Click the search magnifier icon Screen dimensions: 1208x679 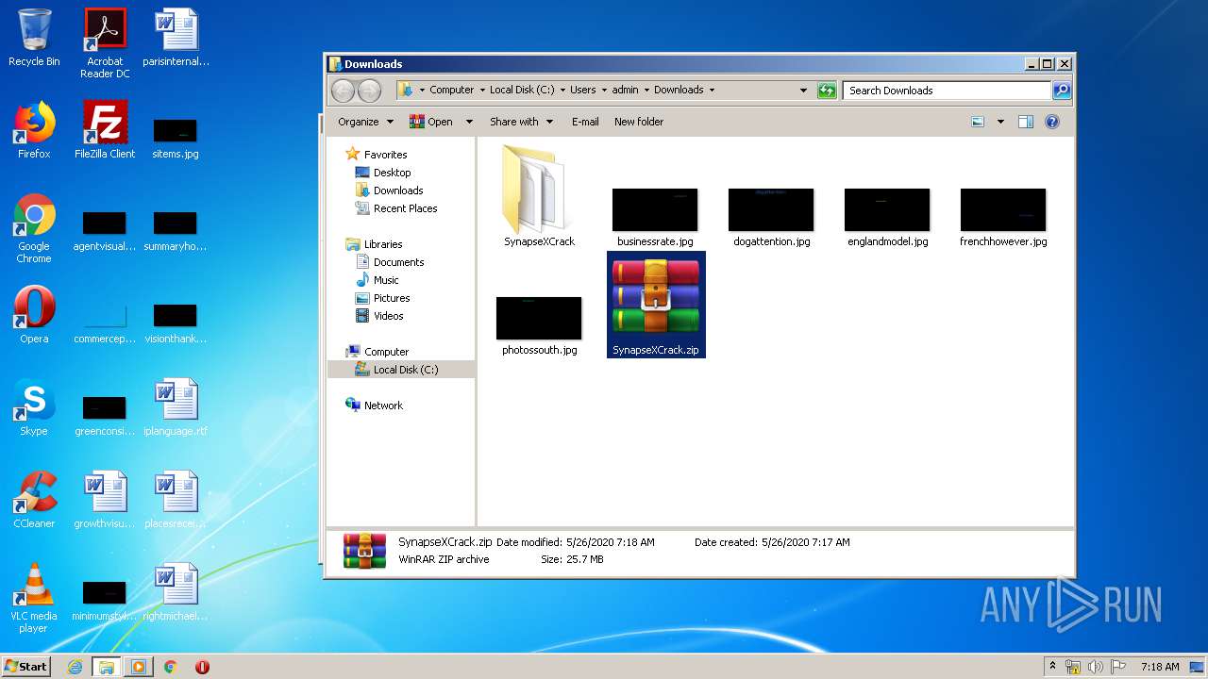pos(1062,91)
